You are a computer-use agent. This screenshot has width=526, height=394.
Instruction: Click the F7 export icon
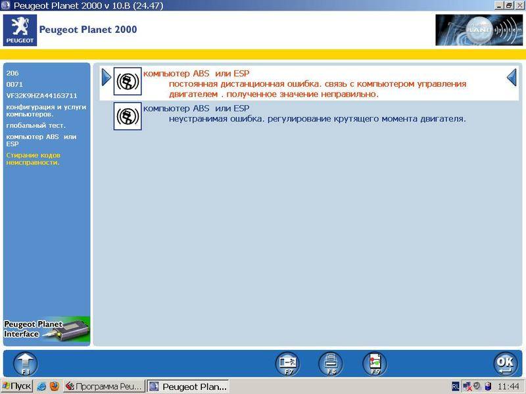point(287,363)
